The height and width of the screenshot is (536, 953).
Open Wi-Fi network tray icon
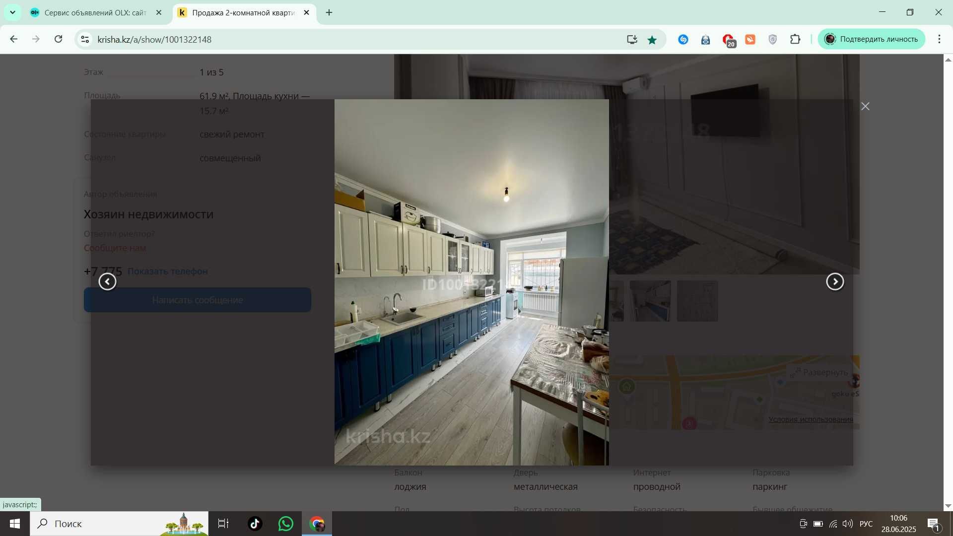pyautogui.click(x=833, y=524)
